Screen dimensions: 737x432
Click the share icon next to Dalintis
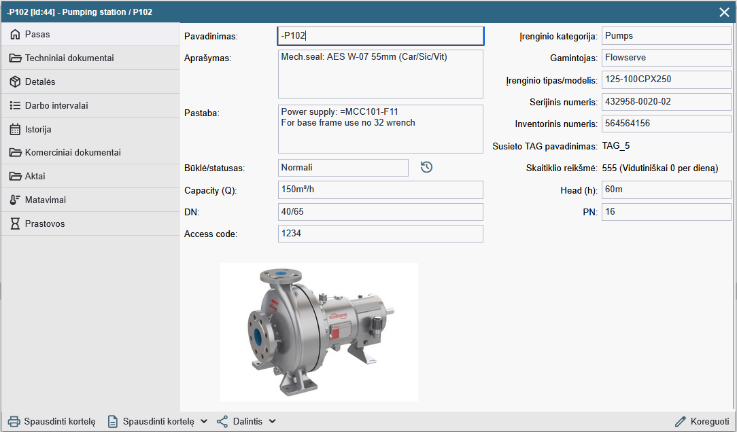point(222,422)
